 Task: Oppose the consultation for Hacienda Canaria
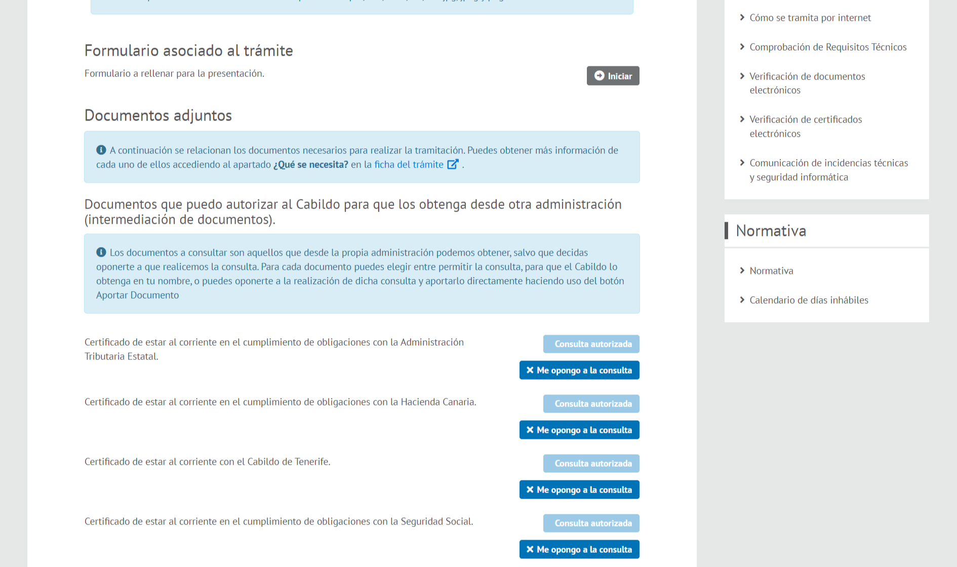[x=579, y=430]
